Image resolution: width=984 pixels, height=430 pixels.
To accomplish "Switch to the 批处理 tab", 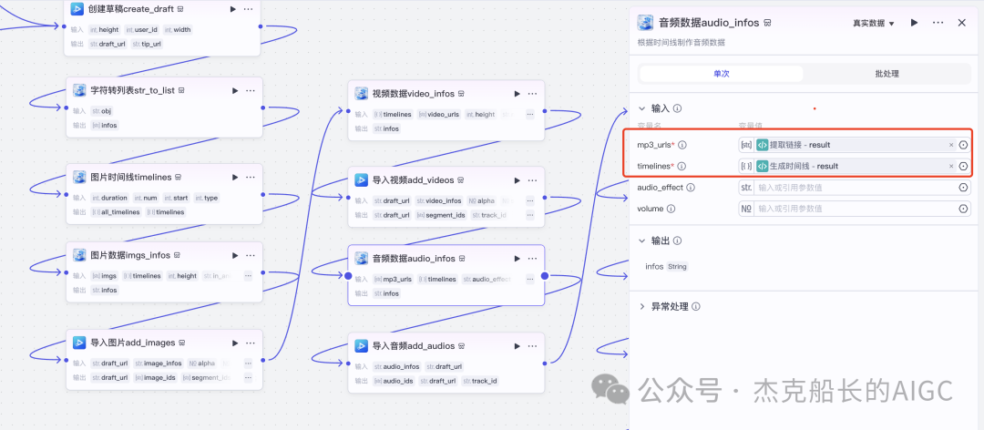I will click(x=887, y=74).
